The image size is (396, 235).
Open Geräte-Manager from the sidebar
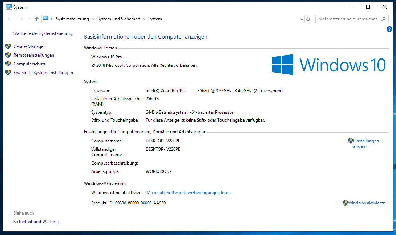tap(29, 46)
